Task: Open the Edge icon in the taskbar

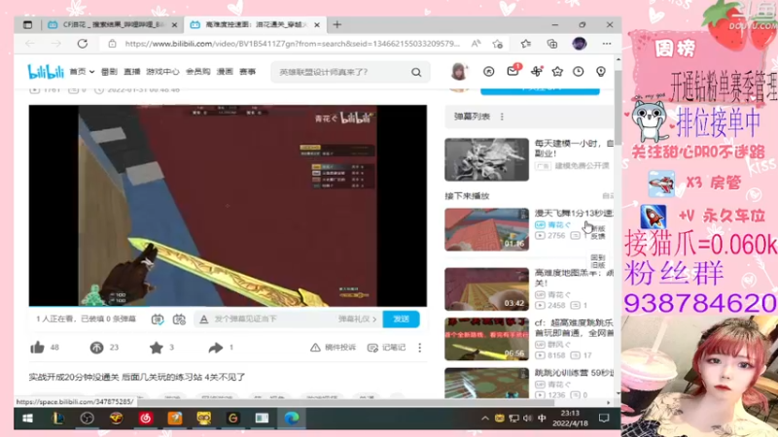Action: [x=291, y=419]
